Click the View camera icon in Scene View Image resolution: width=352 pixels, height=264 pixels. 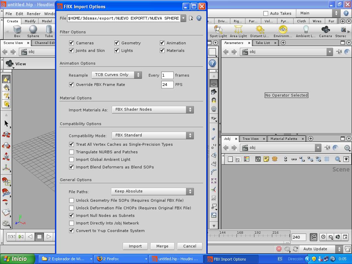(x=10, y=64)
